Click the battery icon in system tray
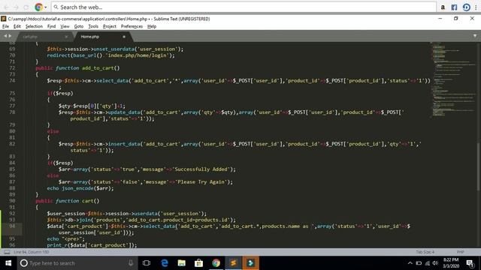The image size is (481, 270). (419, 263)
